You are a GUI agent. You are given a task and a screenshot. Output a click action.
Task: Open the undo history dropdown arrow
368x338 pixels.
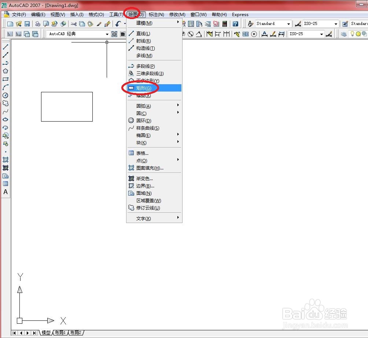pos(125,24)
